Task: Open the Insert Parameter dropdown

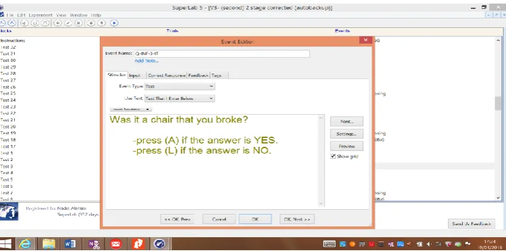Action: click(131, 109)
